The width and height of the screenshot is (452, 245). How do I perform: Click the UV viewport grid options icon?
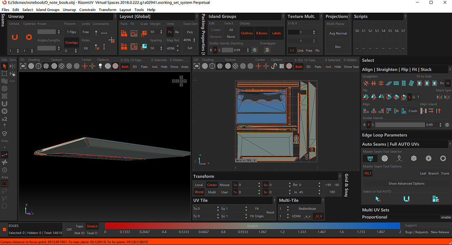pyautogui.click(x=281, y=66)
